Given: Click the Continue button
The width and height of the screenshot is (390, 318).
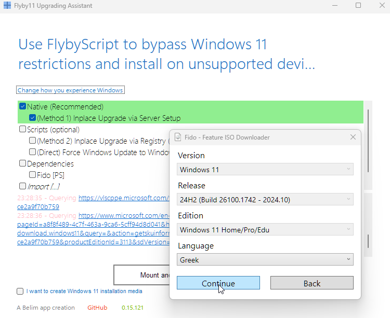Looking at the screenshot, I should pyautogui.click(x=218, y=283).
